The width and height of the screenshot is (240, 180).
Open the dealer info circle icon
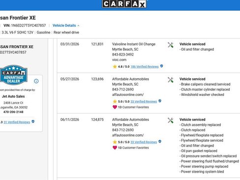[36, 81]
